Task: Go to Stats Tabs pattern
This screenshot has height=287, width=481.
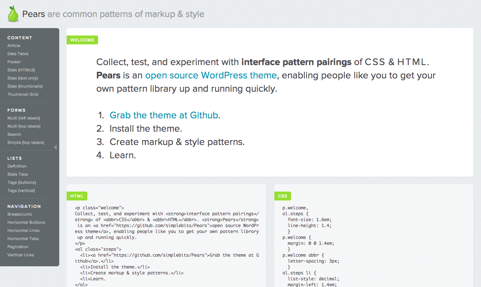Action: (x=18, y=174)
